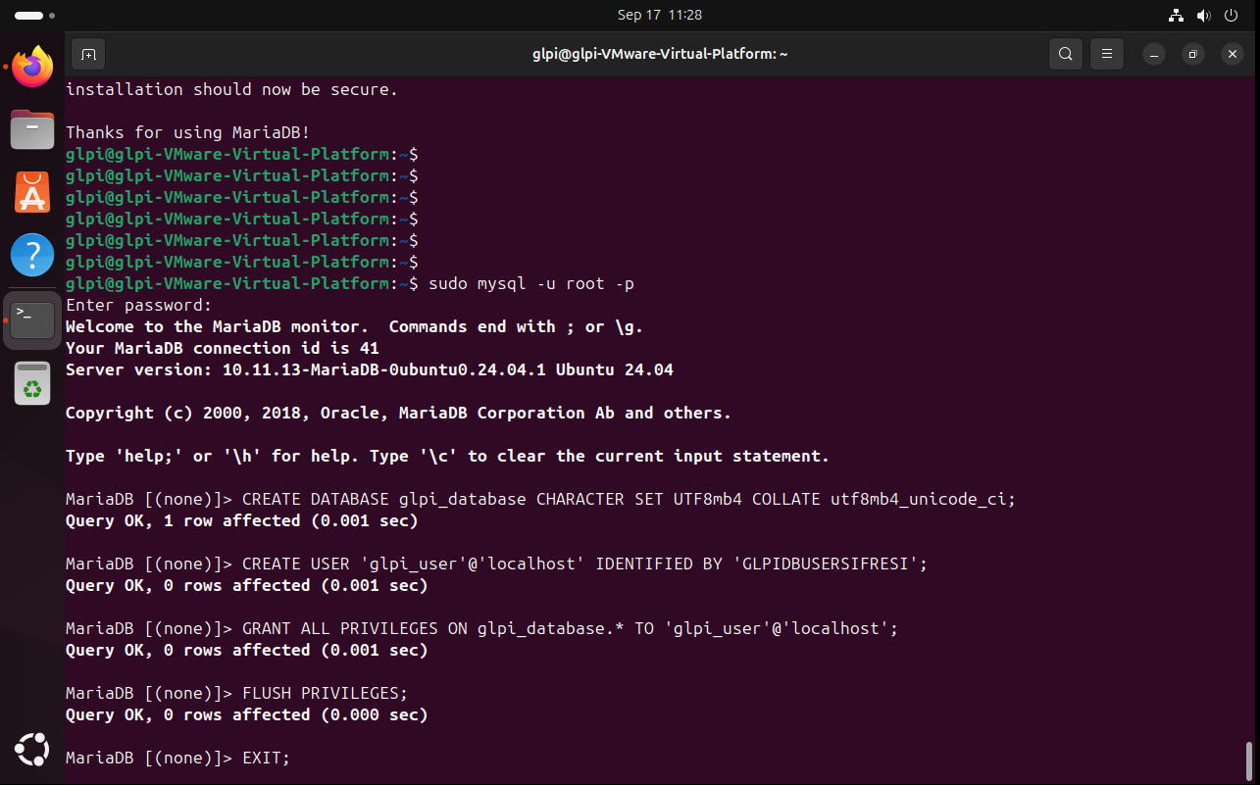The height and width of the screenshot is (785, 1260).
Task: Show applications via the Ubuntu logo
Action: [x=32, y=751]
